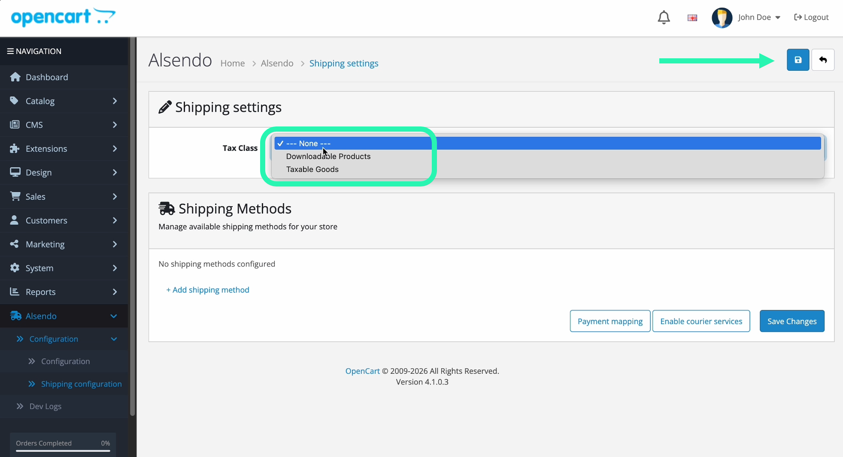Open Extensions menu in sidebar
The image size is (843, 457).
pos(64,149)
